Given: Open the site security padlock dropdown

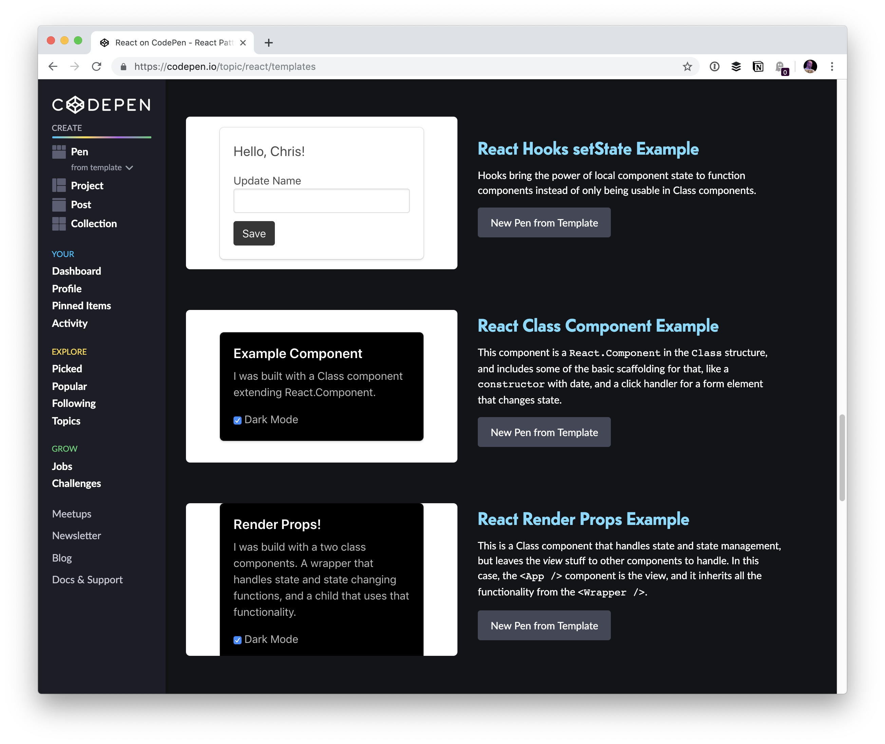Looking at the screenshot, I should tap(123, 66).
